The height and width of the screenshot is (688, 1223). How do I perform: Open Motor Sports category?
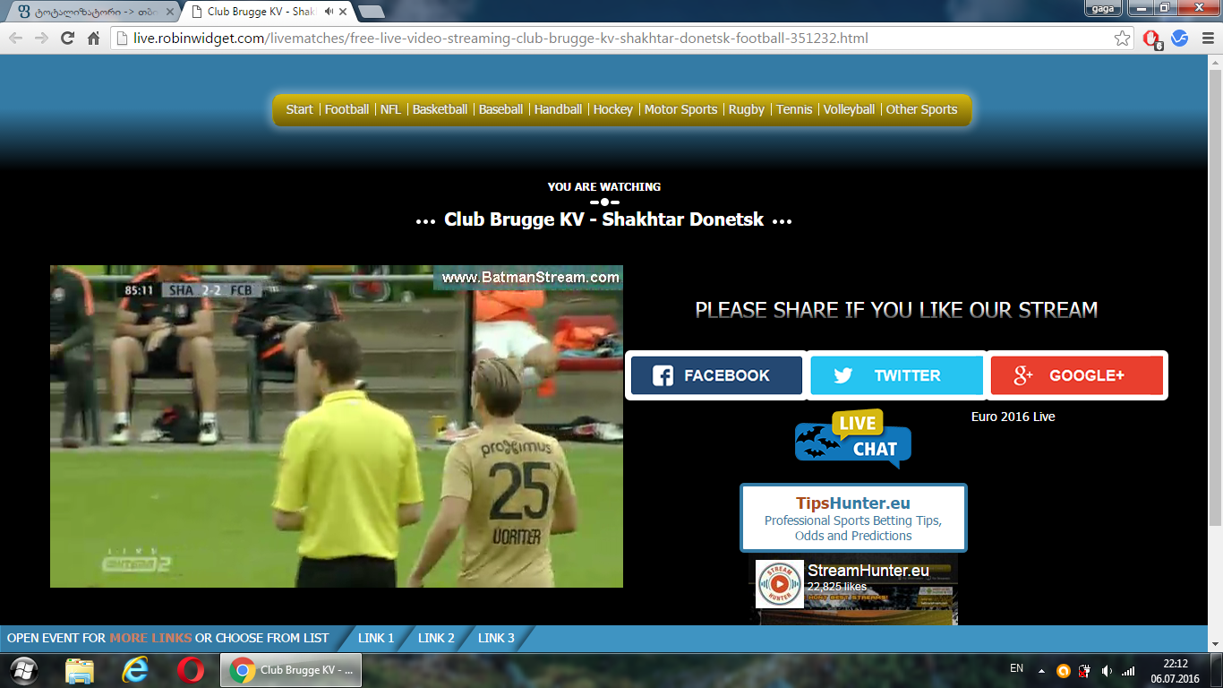[x=680, y=109]
